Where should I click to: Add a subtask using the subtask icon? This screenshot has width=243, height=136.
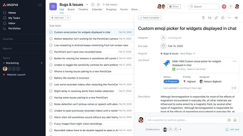(210, 18)
